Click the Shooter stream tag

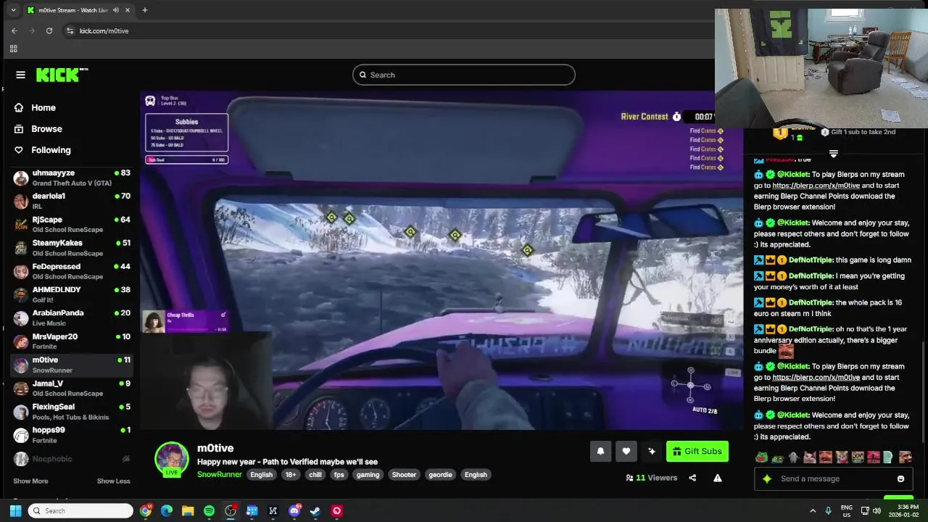pos(404,475)
